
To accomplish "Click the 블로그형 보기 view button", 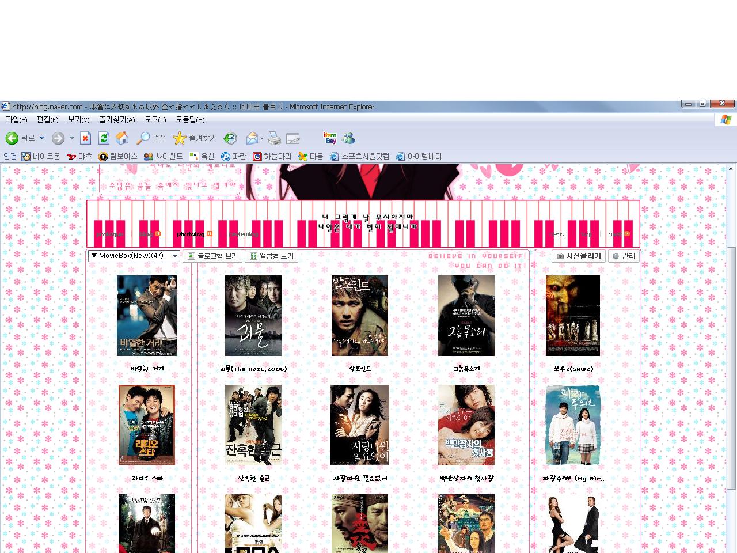I will point(213,256).
